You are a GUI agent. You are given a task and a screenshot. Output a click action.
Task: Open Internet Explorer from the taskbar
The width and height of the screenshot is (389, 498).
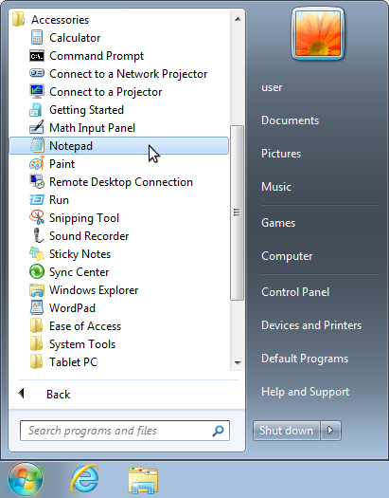click(x=84, y=479)
